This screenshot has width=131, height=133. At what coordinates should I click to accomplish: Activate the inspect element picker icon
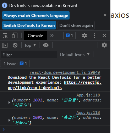pos(5,35)
